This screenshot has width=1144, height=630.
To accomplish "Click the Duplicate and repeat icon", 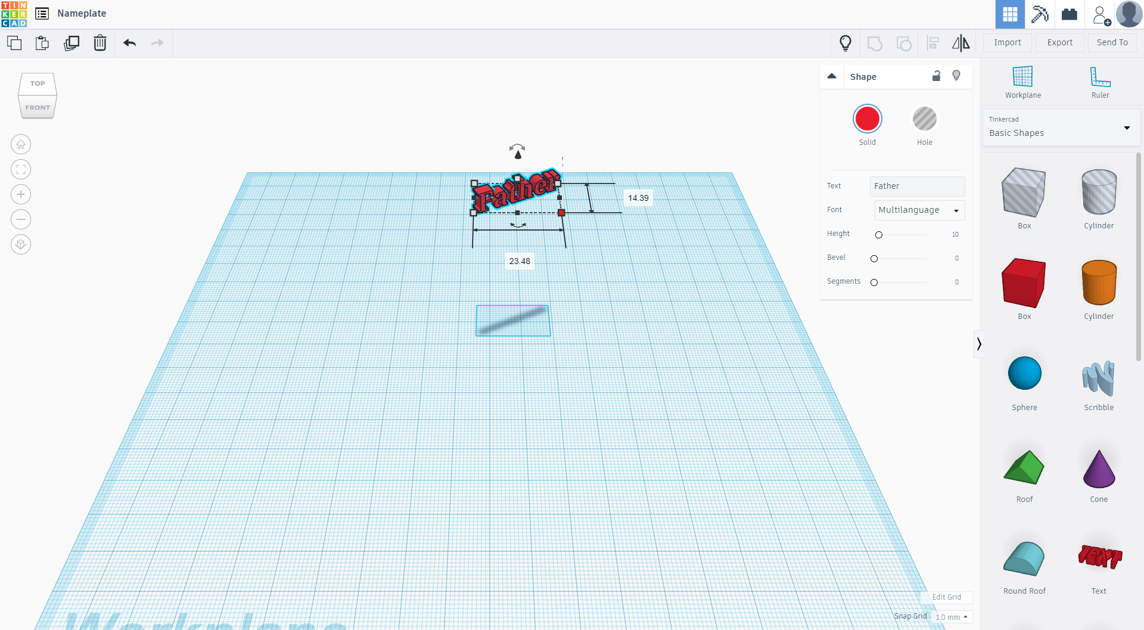I will click(x=71, y=43).
